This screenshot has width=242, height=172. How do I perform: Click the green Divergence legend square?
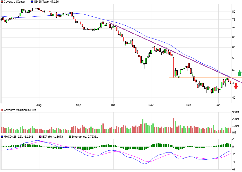point(70,137)
